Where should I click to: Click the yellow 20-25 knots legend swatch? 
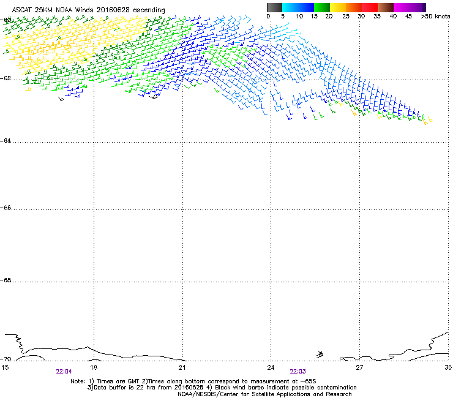pos(338,7)
